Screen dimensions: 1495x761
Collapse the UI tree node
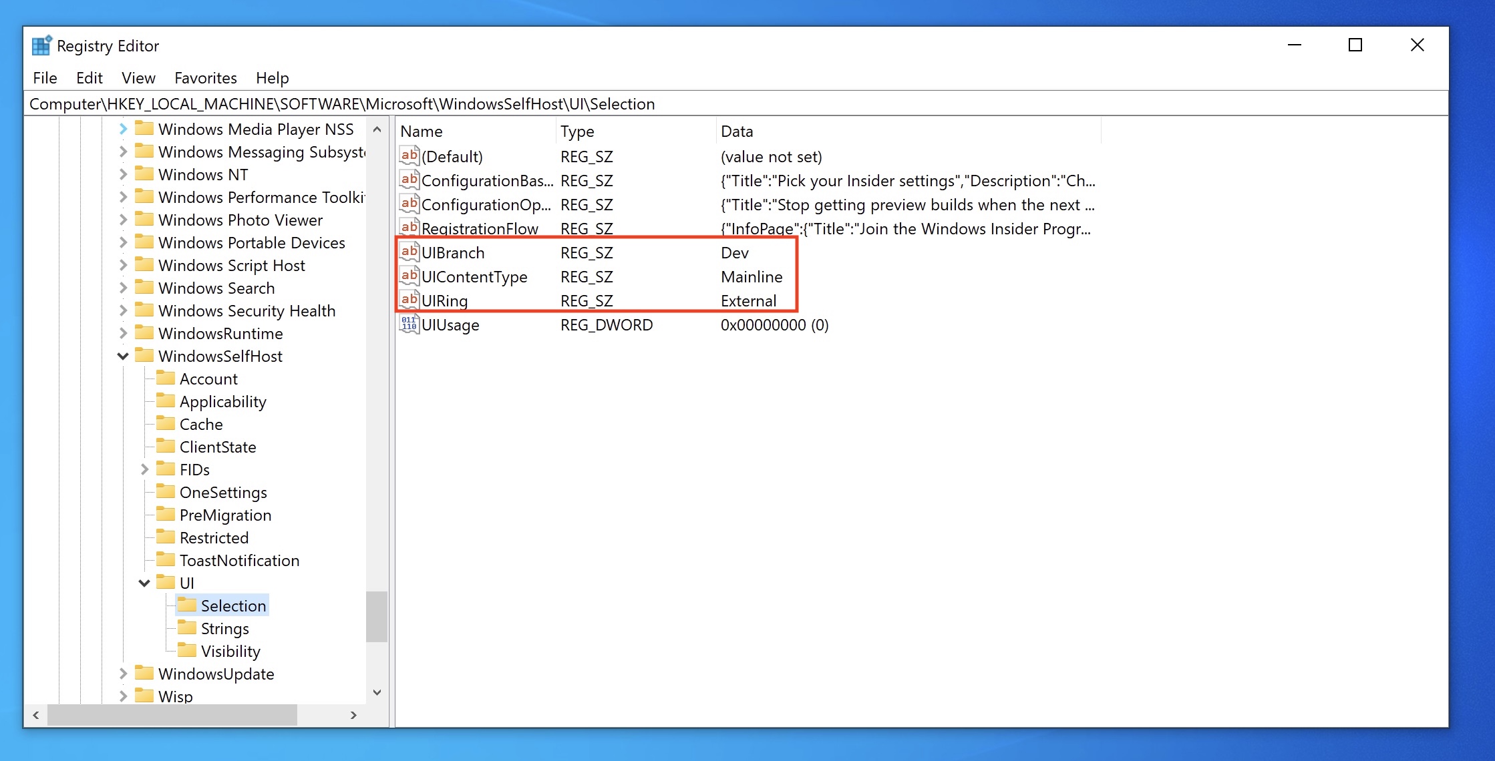click(x=144, y=583)
